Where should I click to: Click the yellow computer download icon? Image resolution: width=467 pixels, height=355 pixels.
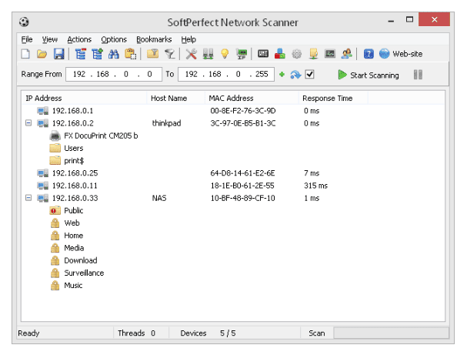coord(313,54)
